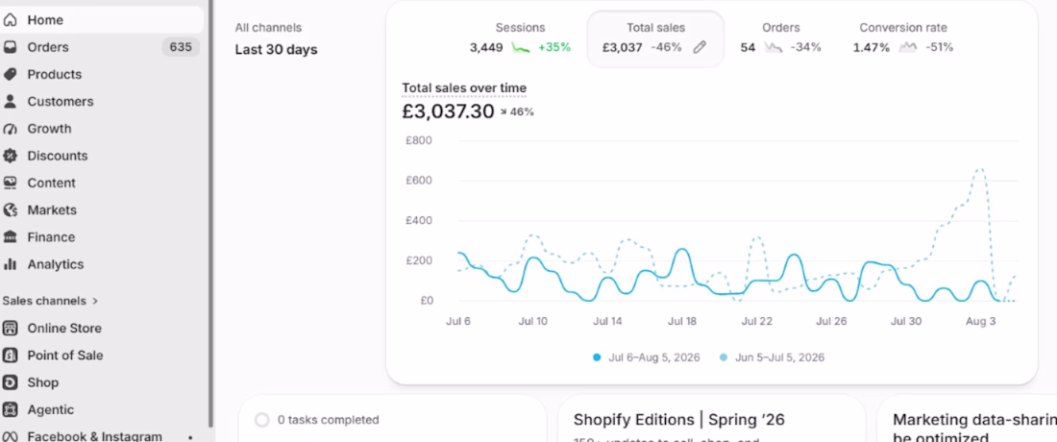
Task: Open Point of Sale channel
Action: click(101, 356)
